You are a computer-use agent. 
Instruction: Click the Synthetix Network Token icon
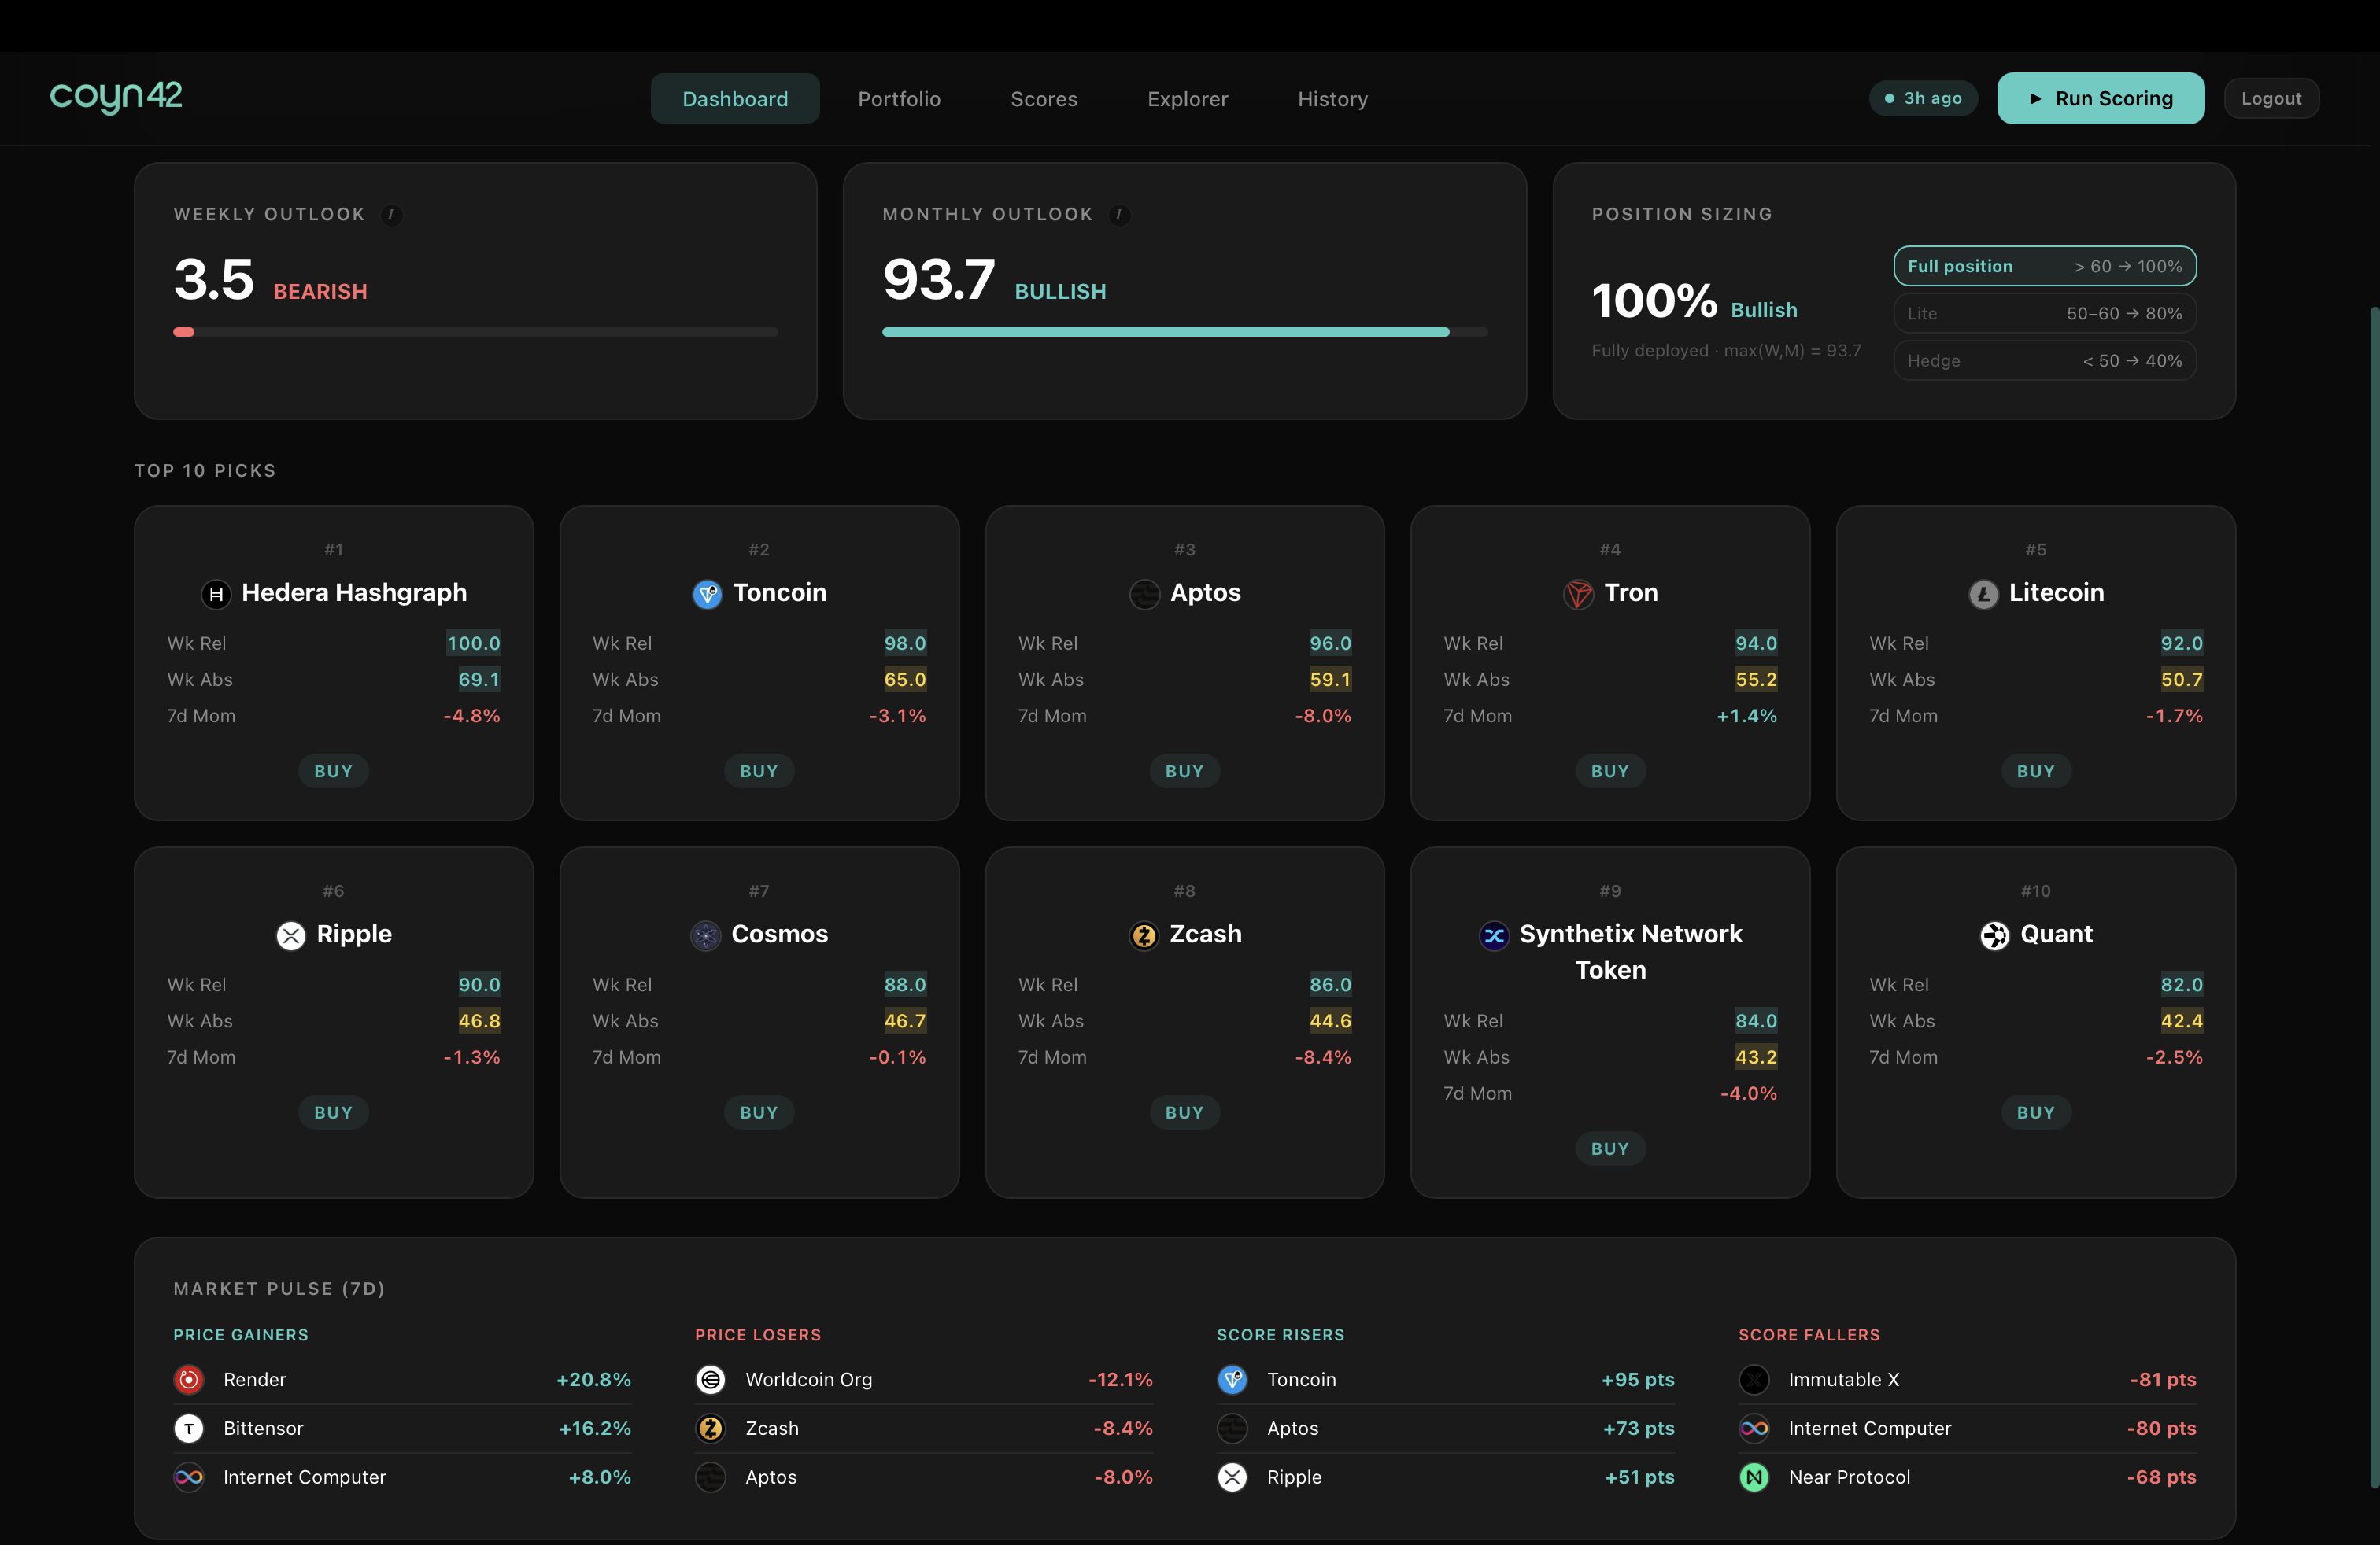click(x=1493, y=935)
